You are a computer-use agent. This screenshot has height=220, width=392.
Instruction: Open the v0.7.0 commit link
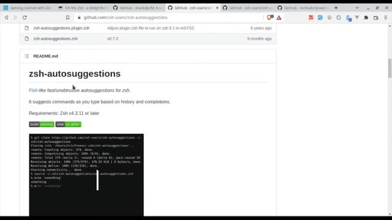(x=113, y=38)
